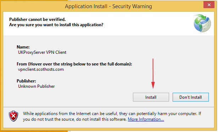Click the 'Publisher cannot be verified' heading
The image size is (218, 132).
click(x=37, y=19)
